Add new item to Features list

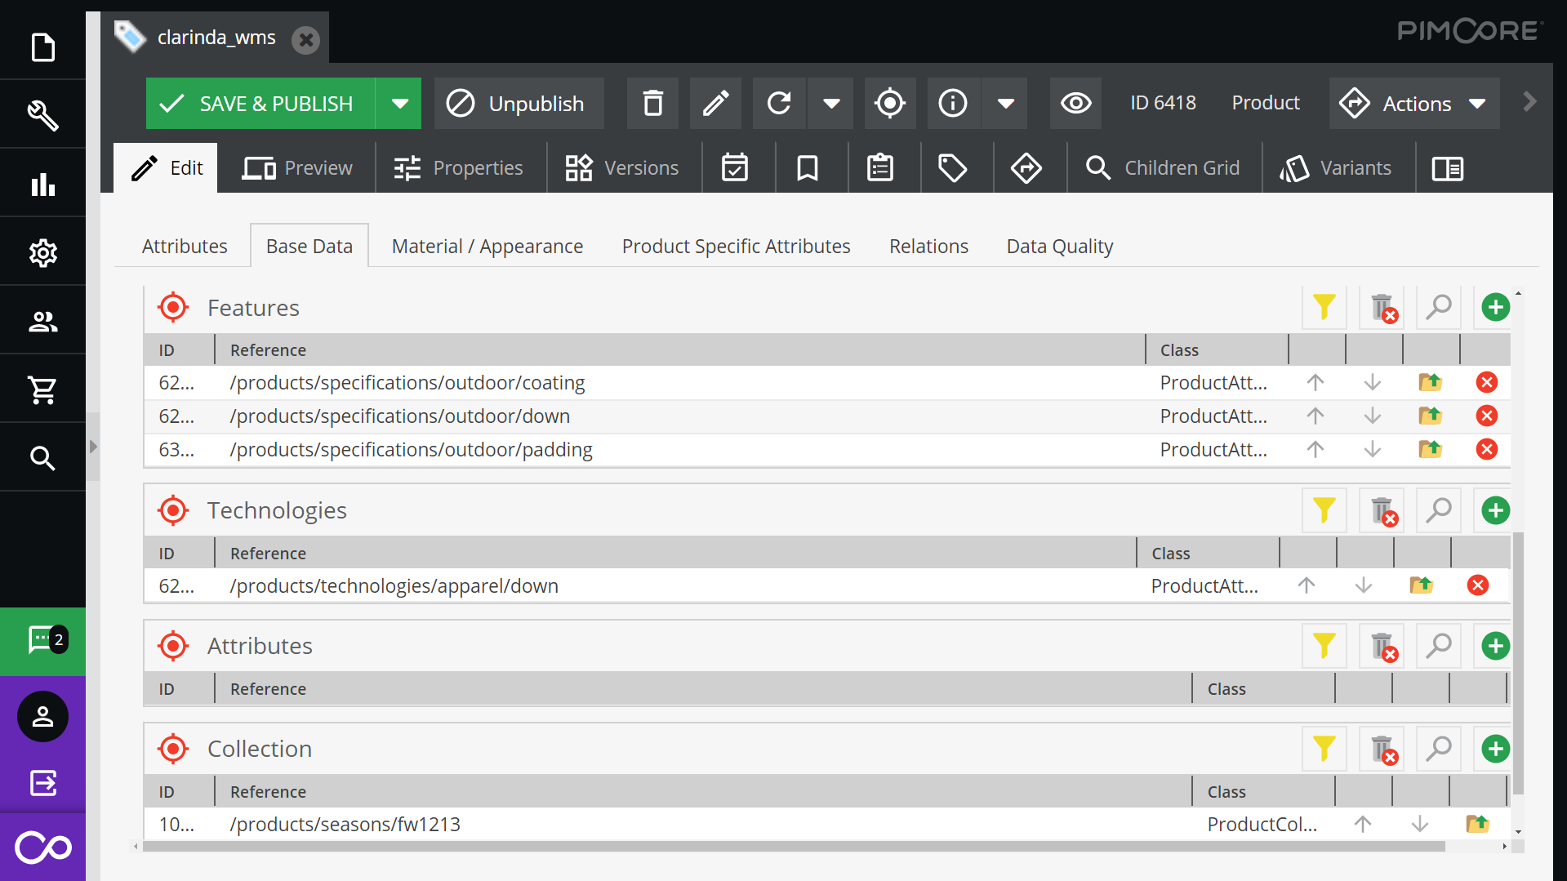pyautogui.click(x=1495, y=308)
